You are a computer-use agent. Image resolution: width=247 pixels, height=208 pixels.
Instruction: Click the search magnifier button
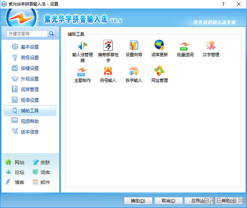pyautogui.click(x=52, y=33)
